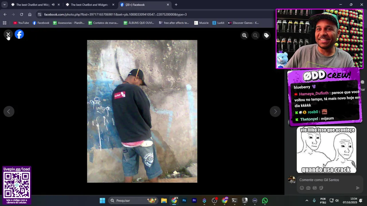Open the Discover Games bookmark
The height and width of the screenshot is (206, 367).
pyautogui.click(x=243, y=23)
